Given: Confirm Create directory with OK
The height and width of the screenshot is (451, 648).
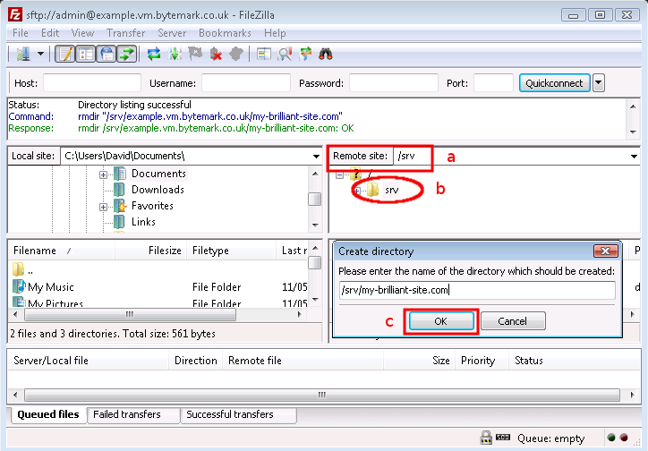Looking at the screenshot, I should (441, 321).
